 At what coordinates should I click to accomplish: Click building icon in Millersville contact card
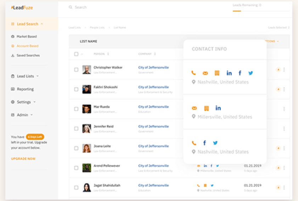point(206,108)
